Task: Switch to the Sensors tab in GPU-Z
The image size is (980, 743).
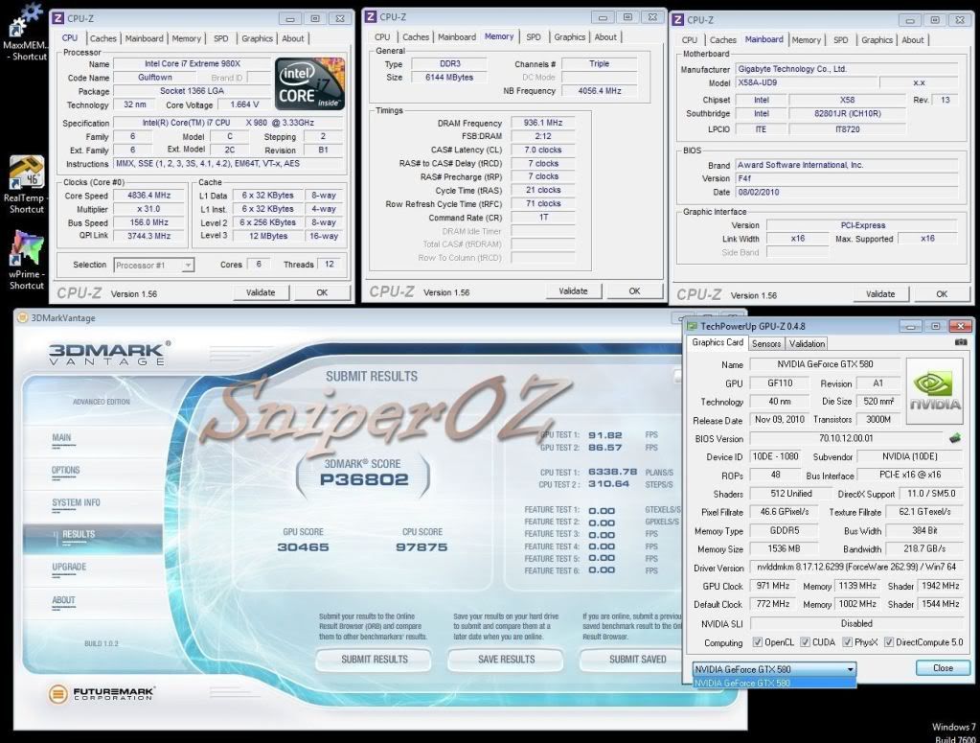Action: pos(765,343)
